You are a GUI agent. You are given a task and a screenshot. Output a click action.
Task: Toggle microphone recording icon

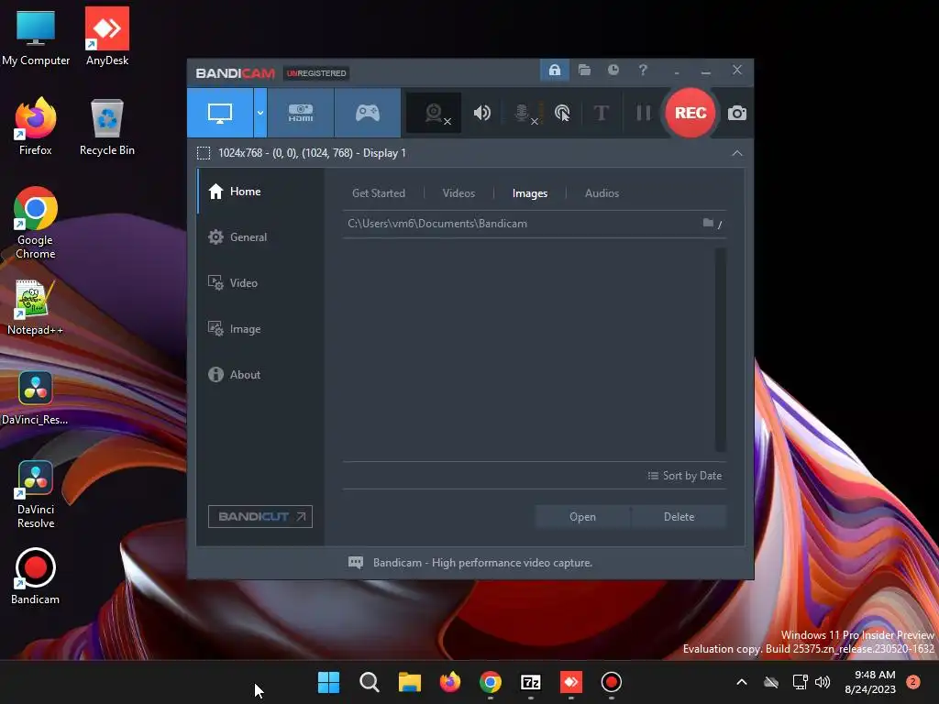point(523,113)
